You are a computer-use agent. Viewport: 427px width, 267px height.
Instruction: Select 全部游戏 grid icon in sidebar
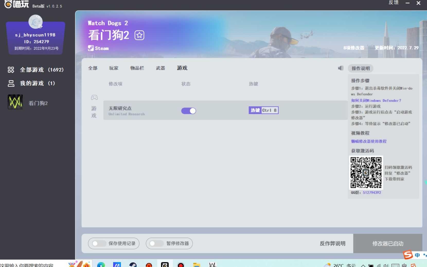(11, 70)
